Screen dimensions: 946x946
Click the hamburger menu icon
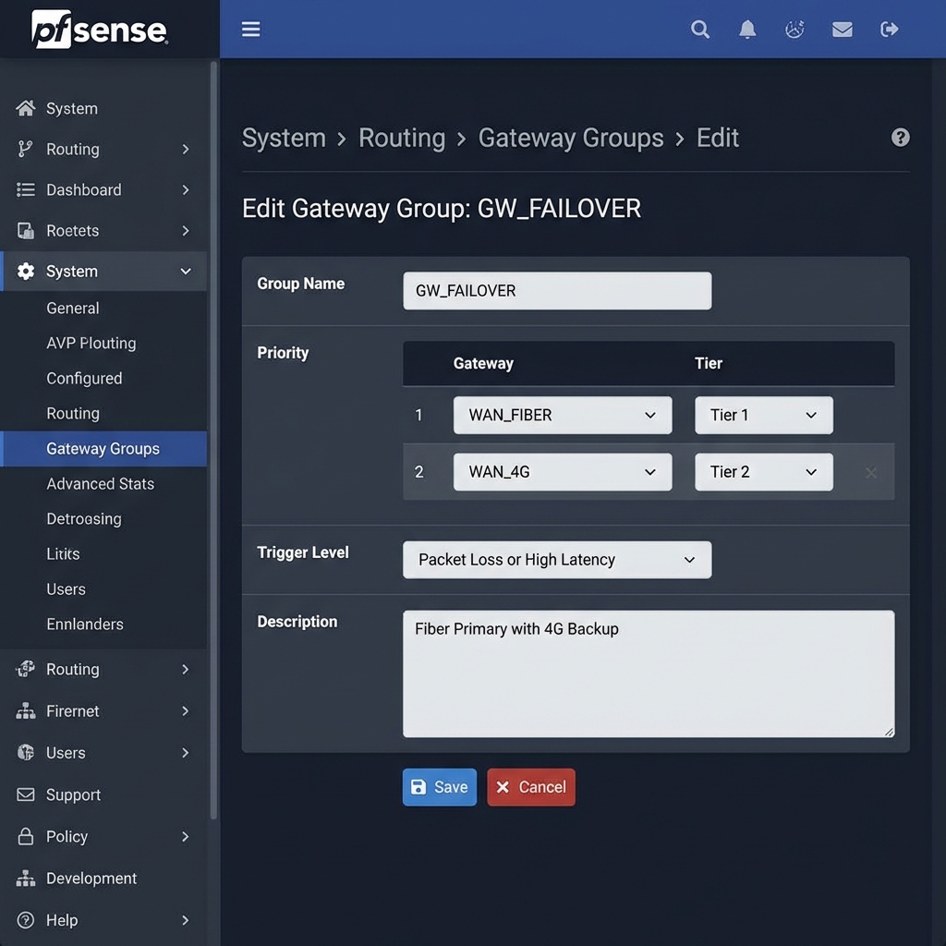pos(250,30)
